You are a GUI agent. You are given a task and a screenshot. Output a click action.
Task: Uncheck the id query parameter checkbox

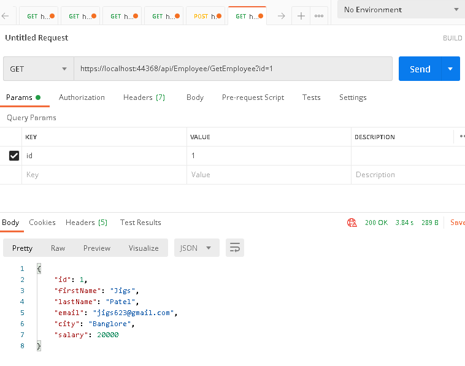[14, 156]
